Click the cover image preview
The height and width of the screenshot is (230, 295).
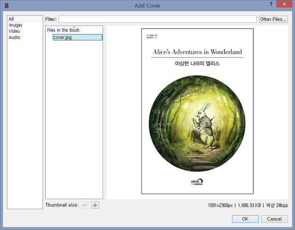coord(197,111)
